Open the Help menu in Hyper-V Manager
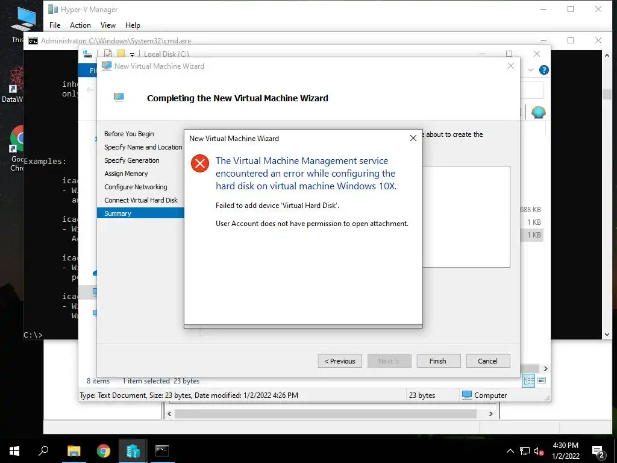This screenshot has height=463, width=617. point(133,25)
